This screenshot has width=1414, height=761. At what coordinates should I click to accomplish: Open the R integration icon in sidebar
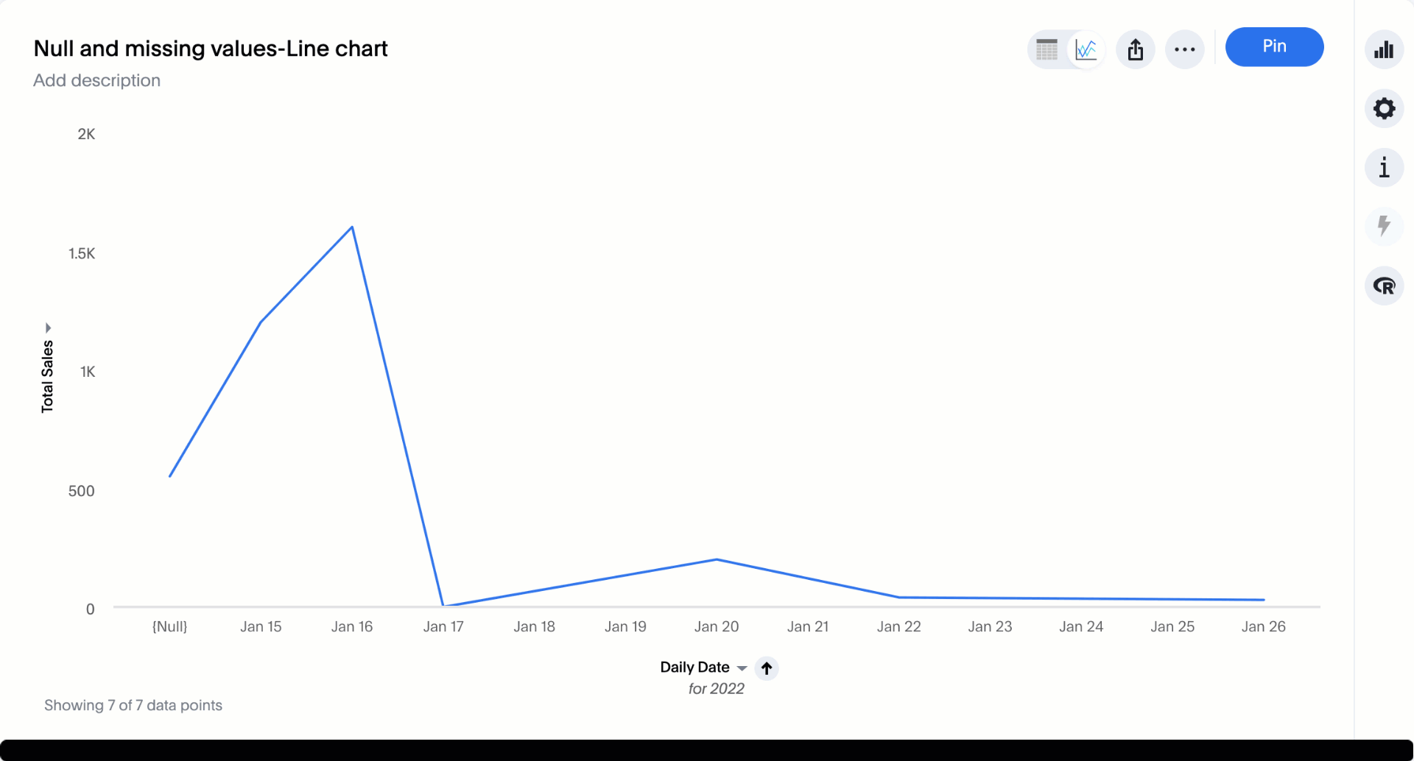pyautogui.click(x=1384, y=286)
